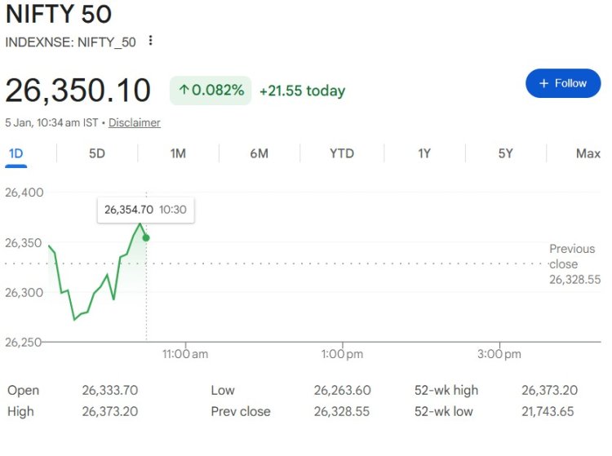Select the 5Y time range
Viewport: 612px width, 456px height.
pos(506,153)
